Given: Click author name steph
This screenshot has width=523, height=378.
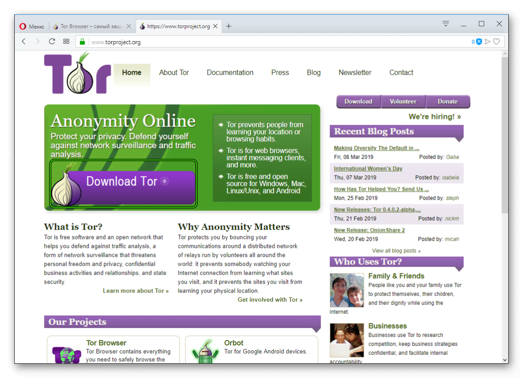Looking at the screenshot, I should pos(452,198).
